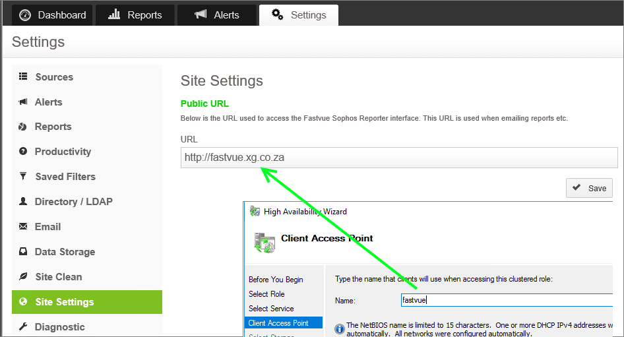
Task: Click the Data Storage inbox icon
Action: [23, 251]
